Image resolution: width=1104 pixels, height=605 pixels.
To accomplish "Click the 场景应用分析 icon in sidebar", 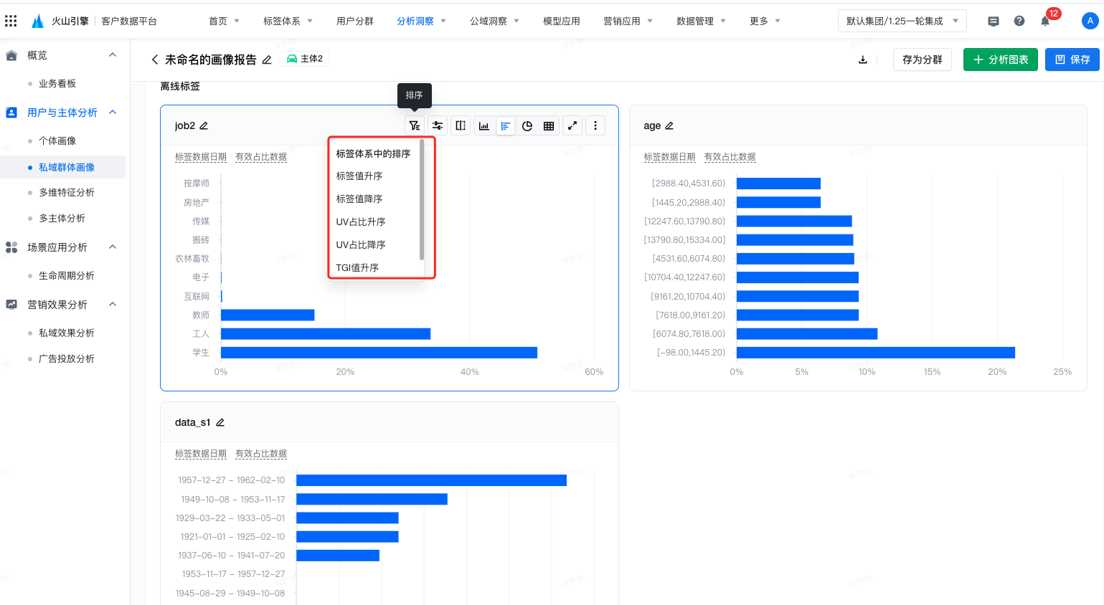I will (11, 247).
